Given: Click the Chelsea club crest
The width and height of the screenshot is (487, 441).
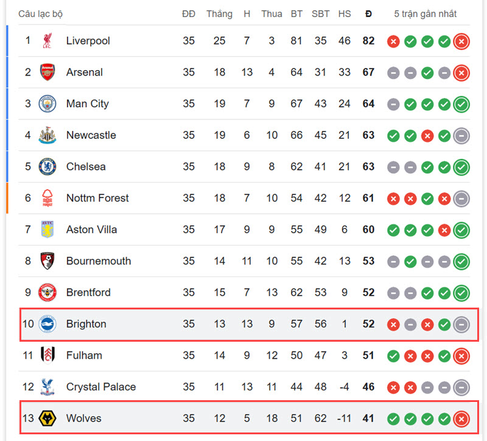Looking at the screenshot, I should (47, 166).
